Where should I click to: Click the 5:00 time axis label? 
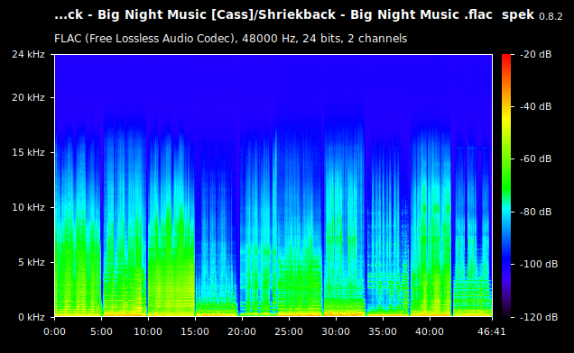tap(101, 331)
